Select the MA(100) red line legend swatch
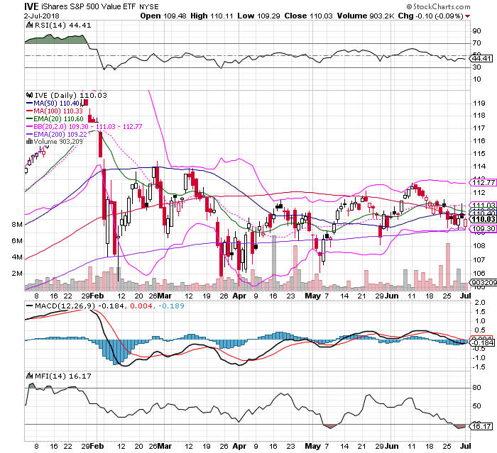 pos(30,111)
